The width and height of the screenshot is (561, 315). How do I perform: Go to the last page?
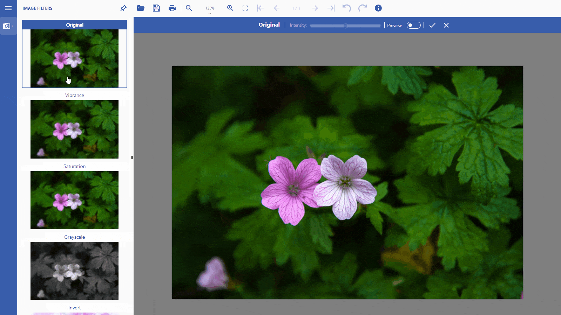331,8
